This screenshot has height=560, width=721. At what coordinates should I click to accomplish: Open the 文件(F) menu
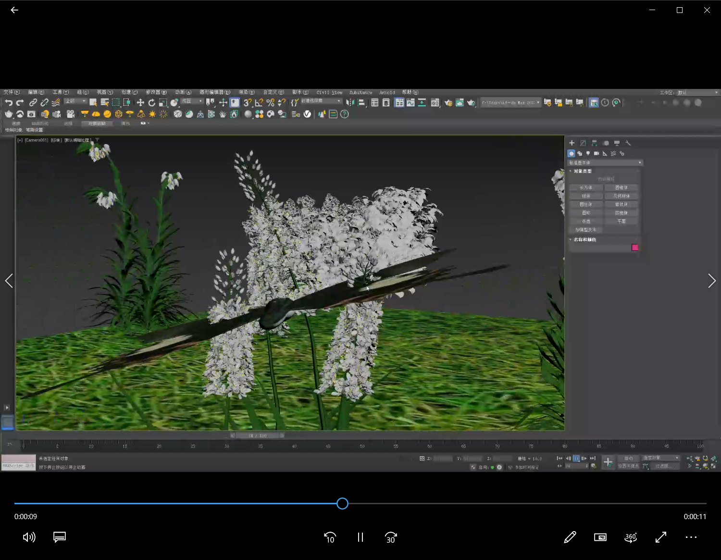click(x=12, y=92)
